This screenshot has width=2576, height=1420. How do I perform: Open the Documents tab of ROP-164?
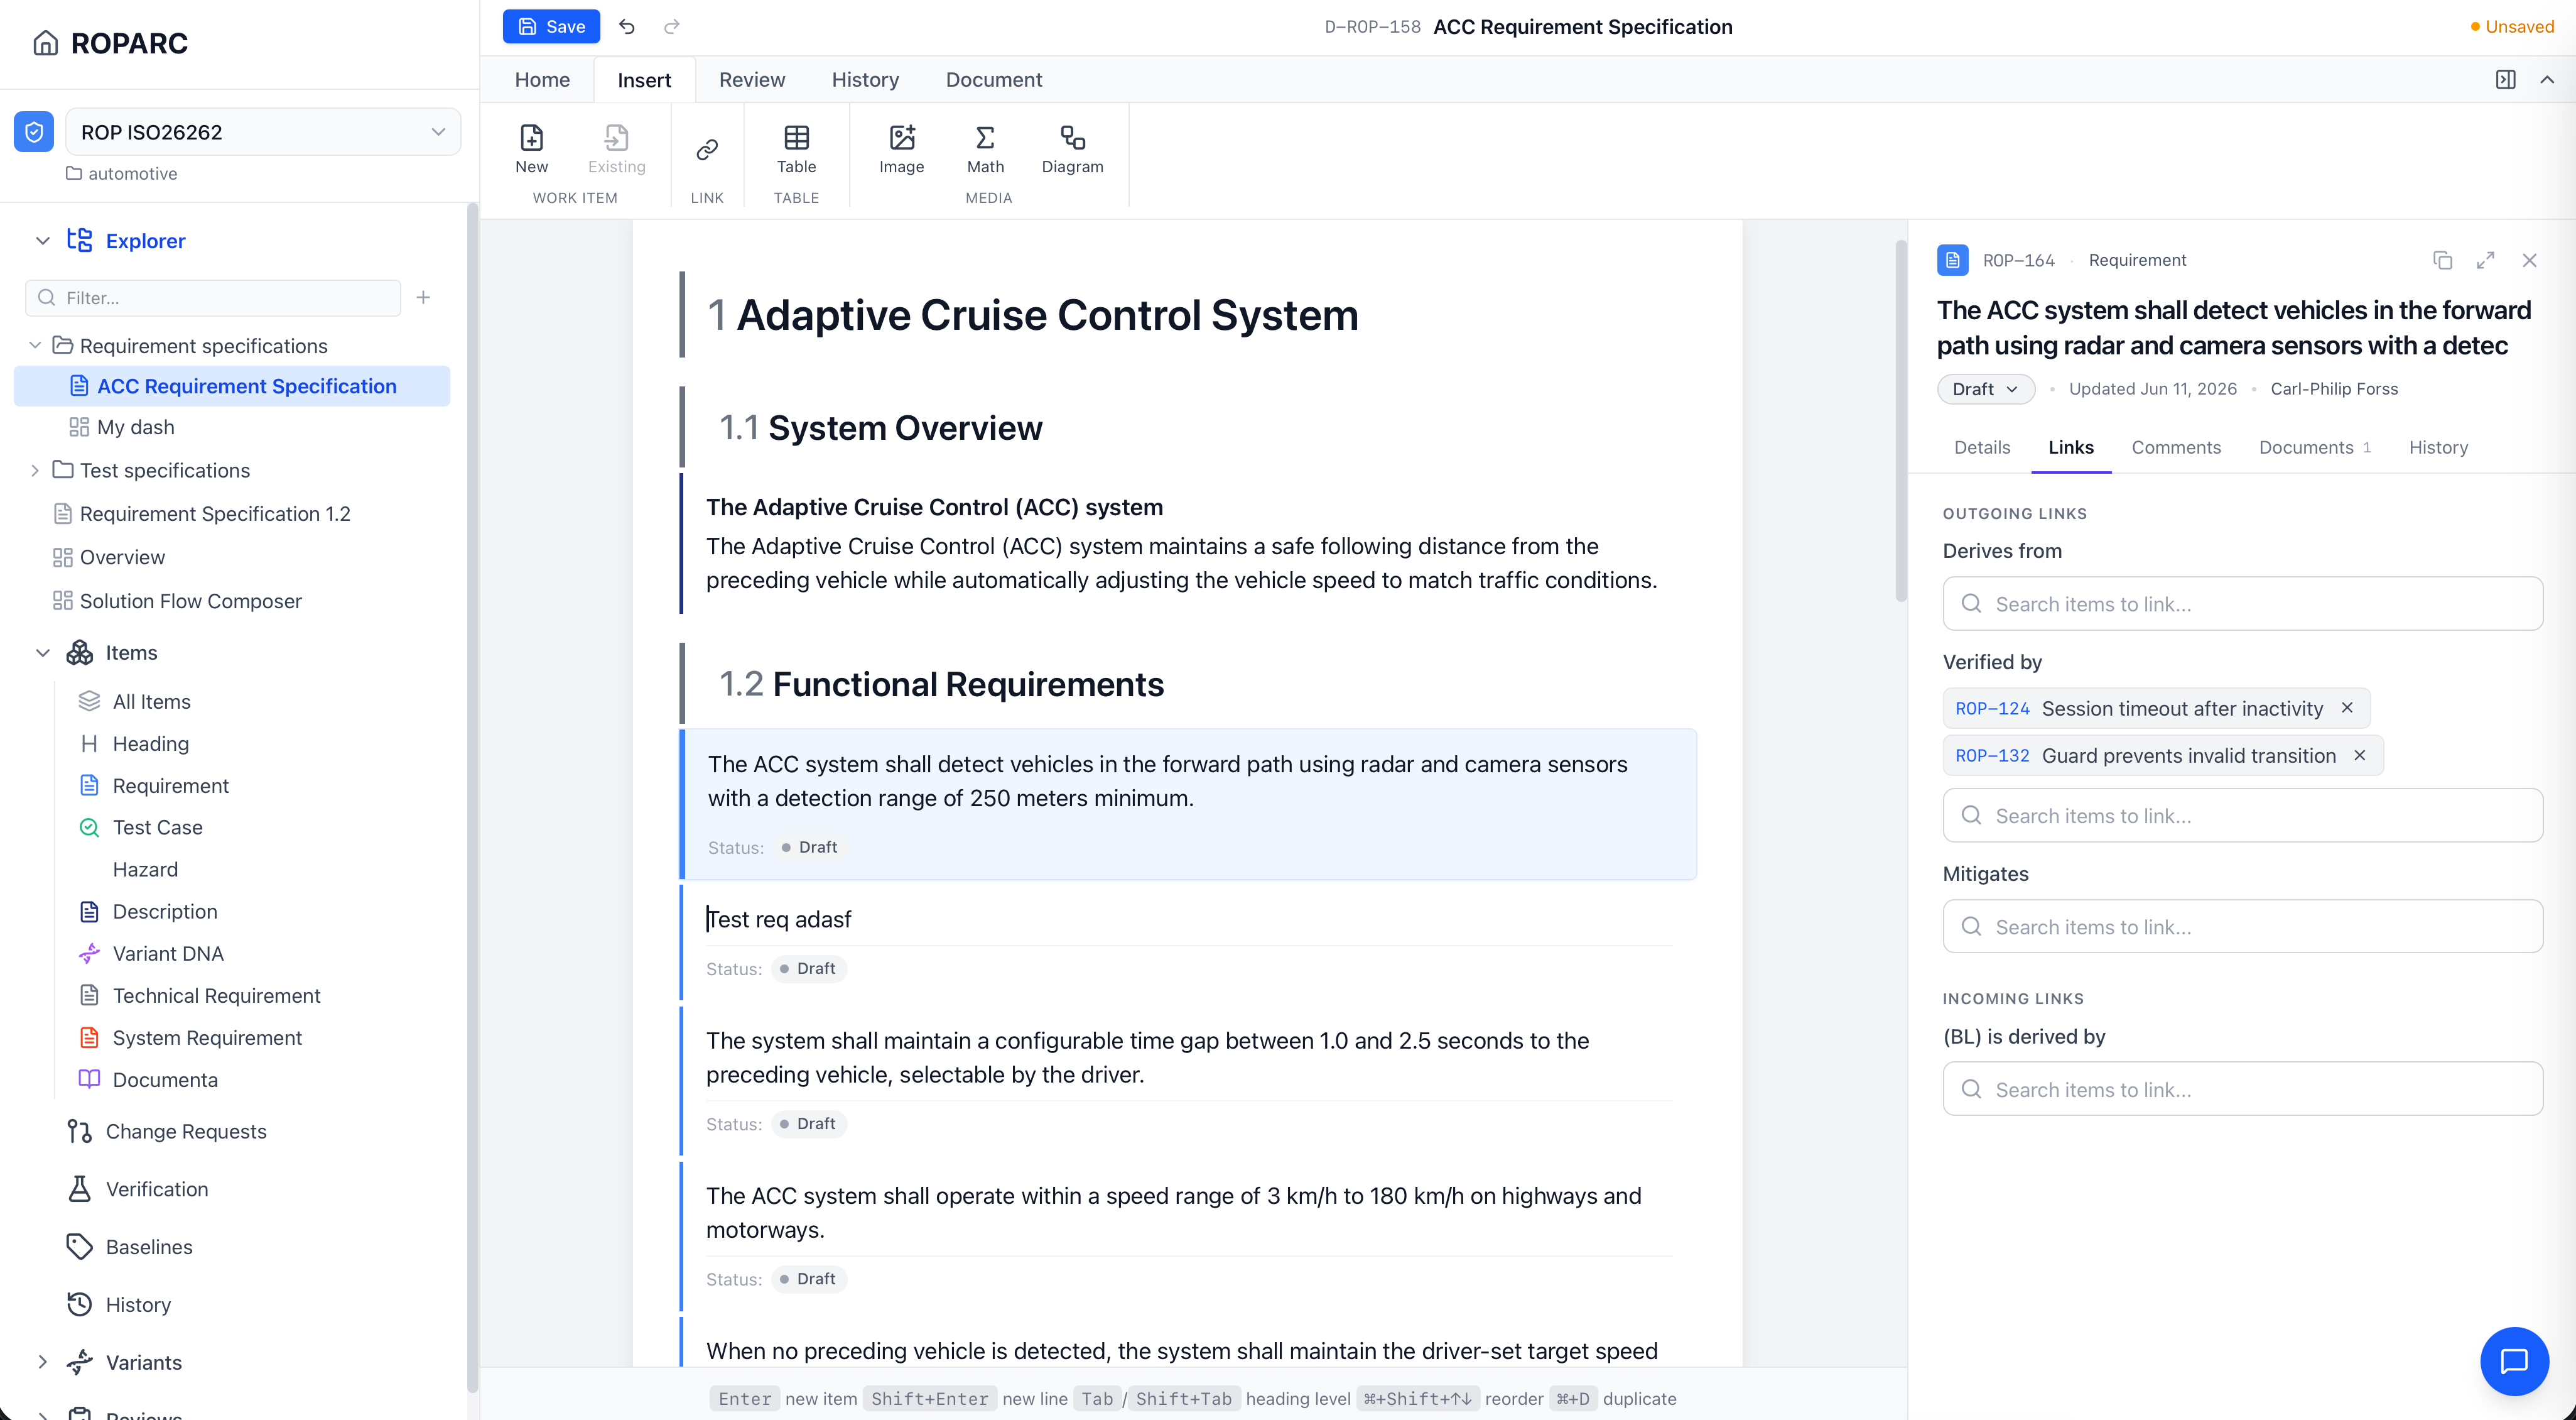point(2314,449)
